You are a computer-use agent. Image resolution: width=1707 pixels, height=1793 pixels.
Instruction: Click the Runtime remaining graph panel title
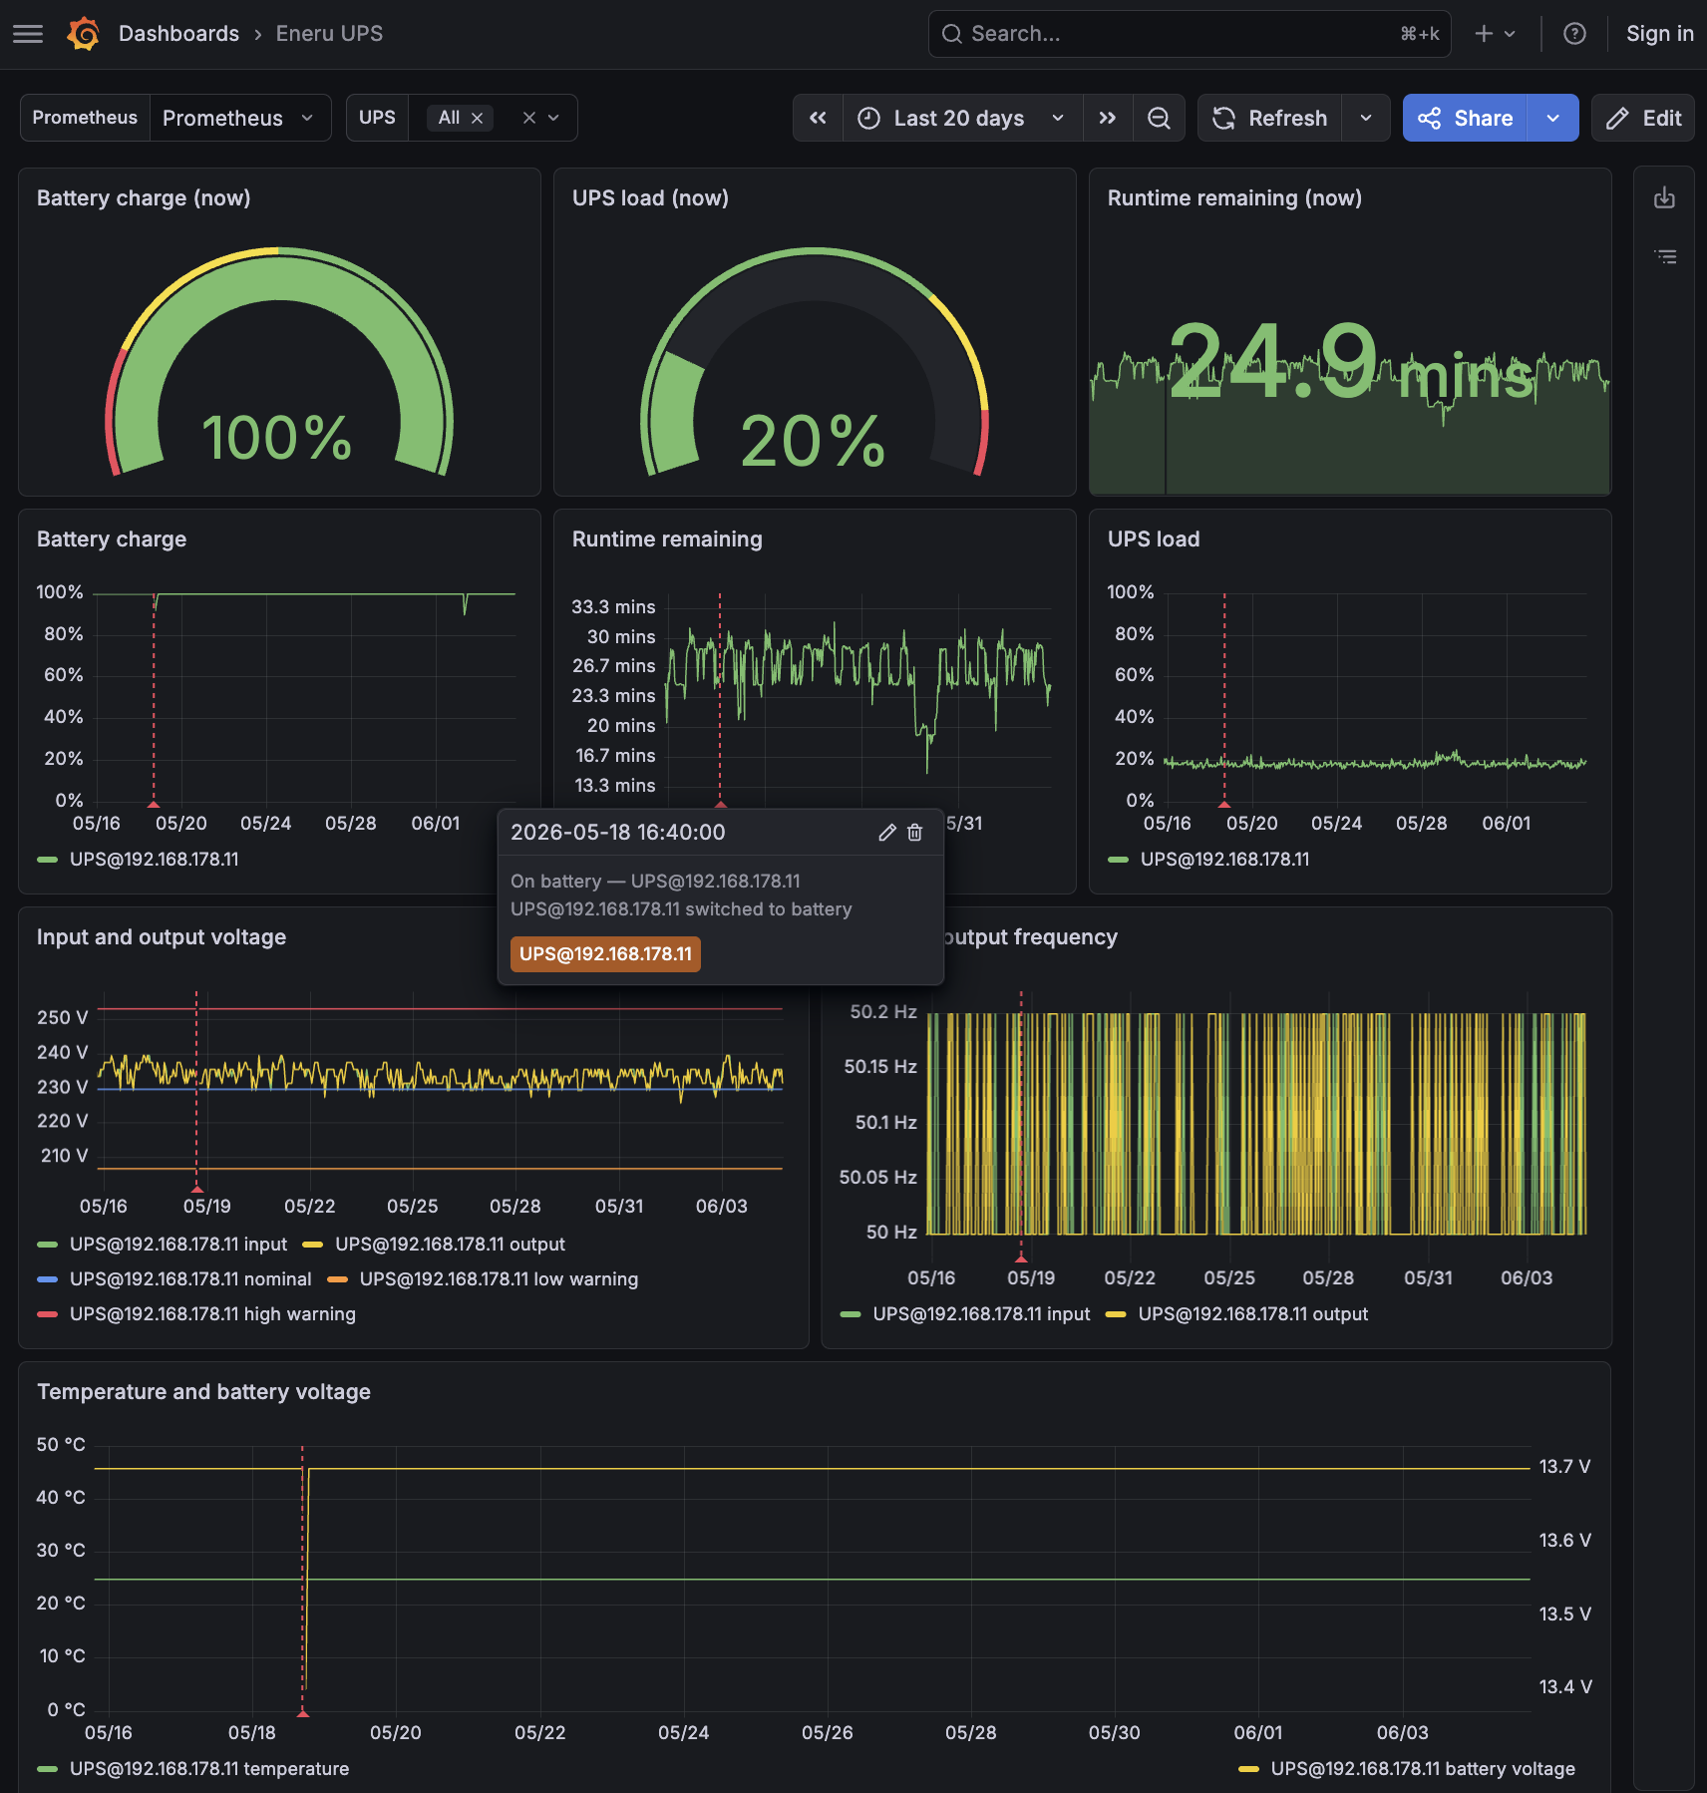coord(667,538)
